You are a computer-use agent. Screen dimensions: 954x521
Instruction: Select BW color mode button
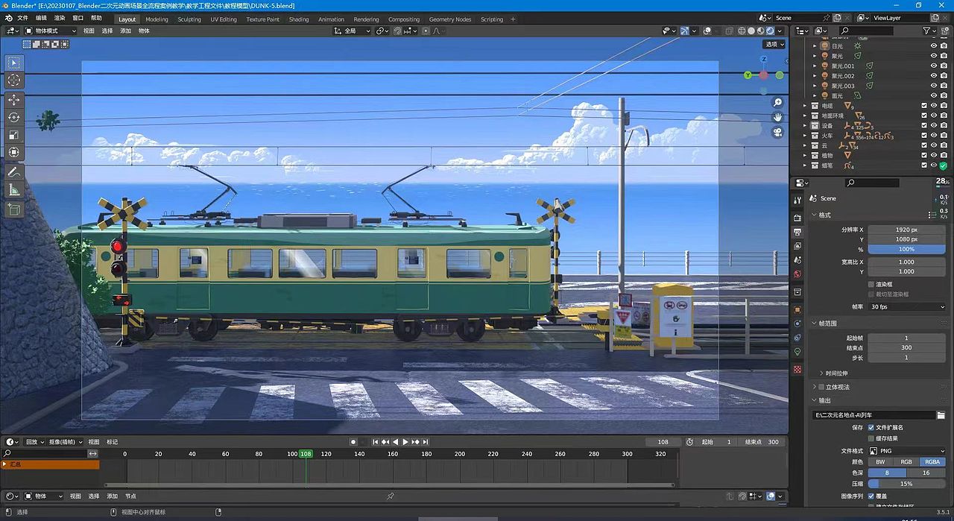point(880,462)
